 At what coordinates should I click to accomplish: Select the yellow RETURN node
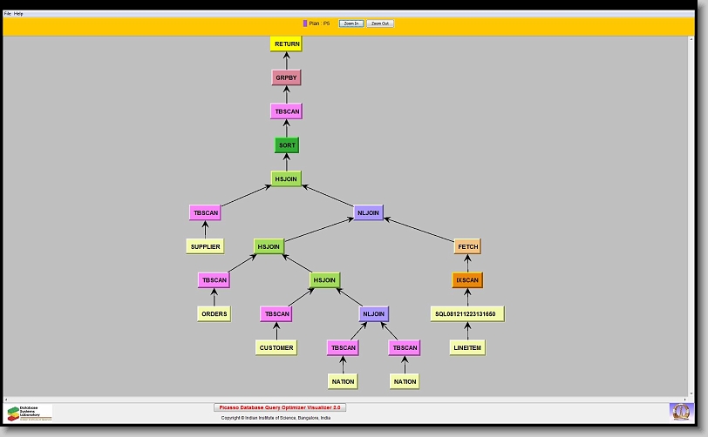[x=287, y=44]
